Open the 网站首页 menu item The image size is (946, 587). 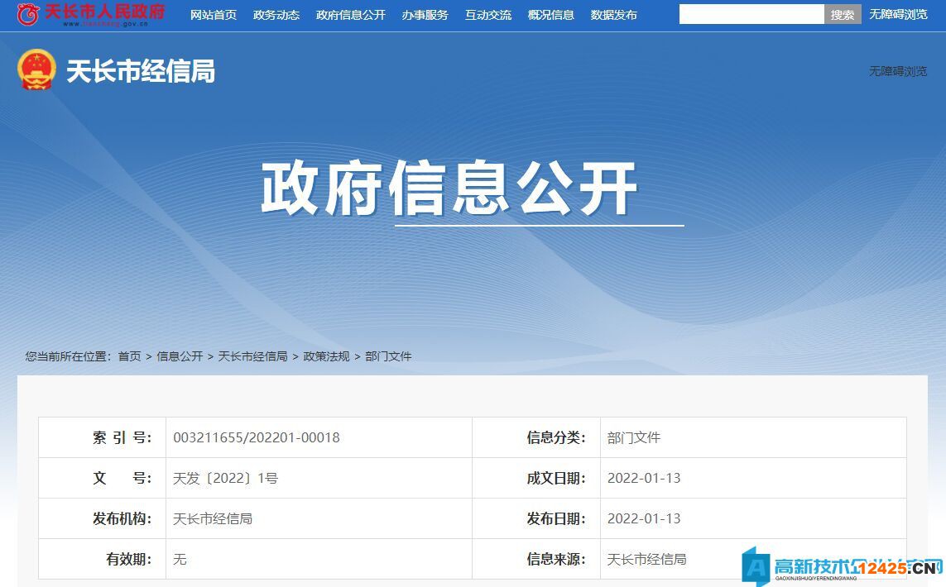[x=214, y=14]
